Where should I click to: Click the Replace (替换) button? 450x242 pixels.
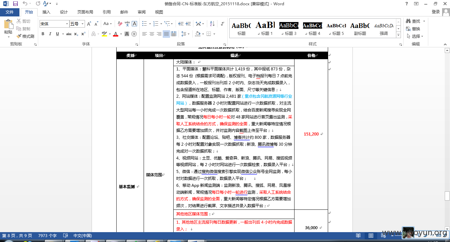[413, 29]
